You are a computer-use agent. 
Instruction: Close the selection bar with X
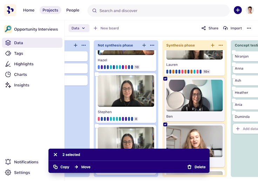[55, 154]
